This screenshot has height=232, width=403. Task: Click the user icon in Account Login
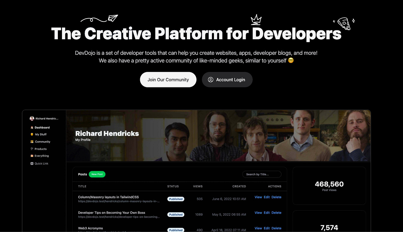click(211, 80)
